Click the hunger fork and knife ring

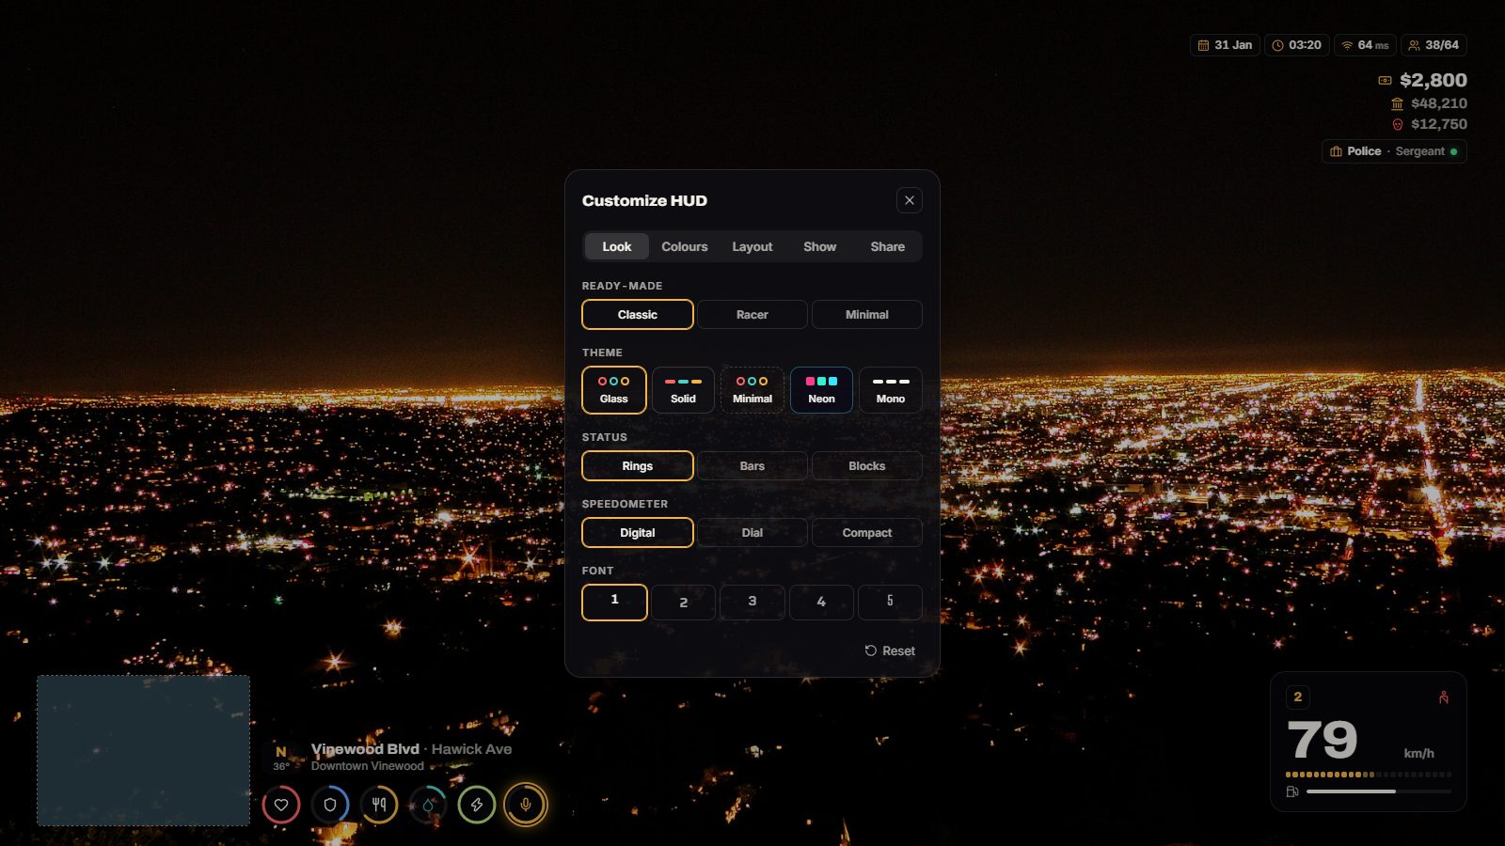pos(379,805)
